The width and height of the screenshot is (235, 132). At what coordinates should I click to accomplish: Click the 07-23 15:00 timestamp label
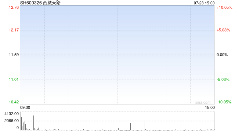point(204,3)
